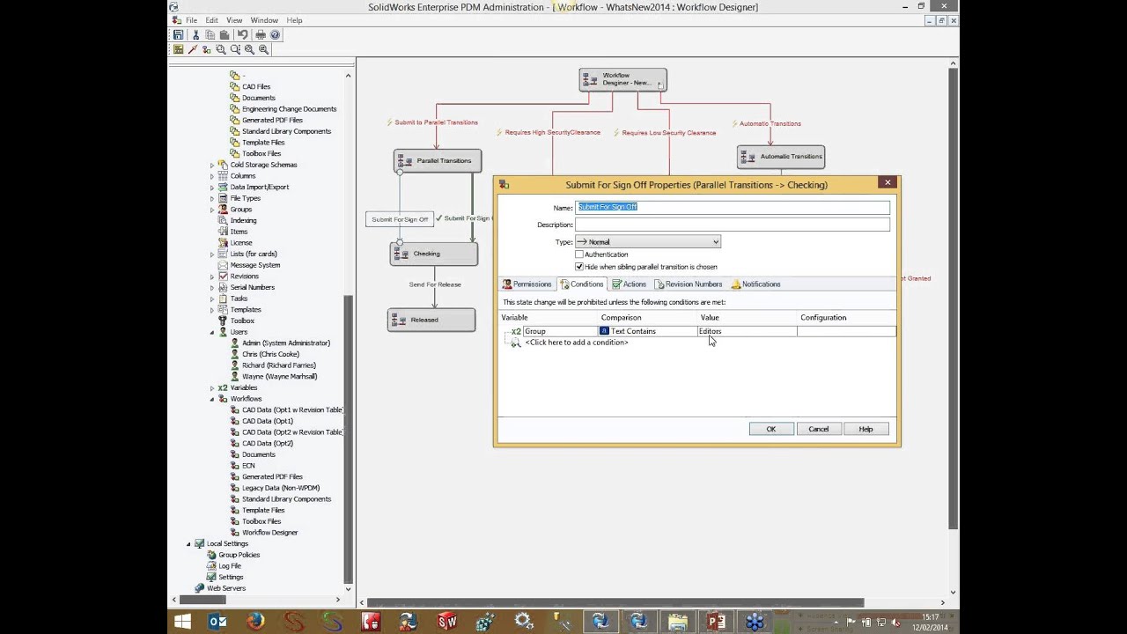This screenshot has width=1127, height=634.
Task: Click the Parallel Transitions state icon
Action: click(x=403, y=161)
